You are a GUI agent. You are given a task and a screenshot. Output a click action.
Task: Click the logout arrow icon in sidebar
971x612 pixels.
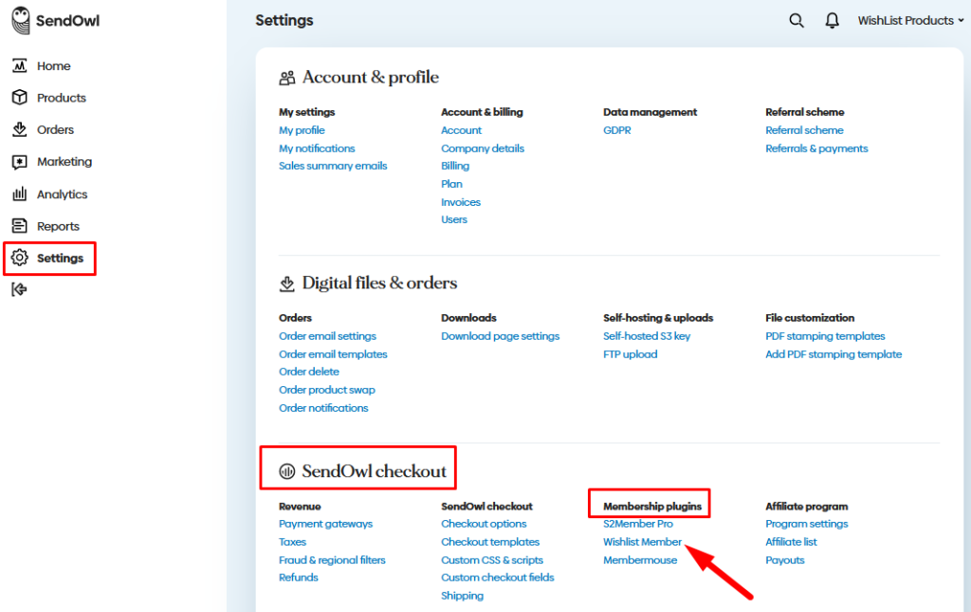[19, 289]
